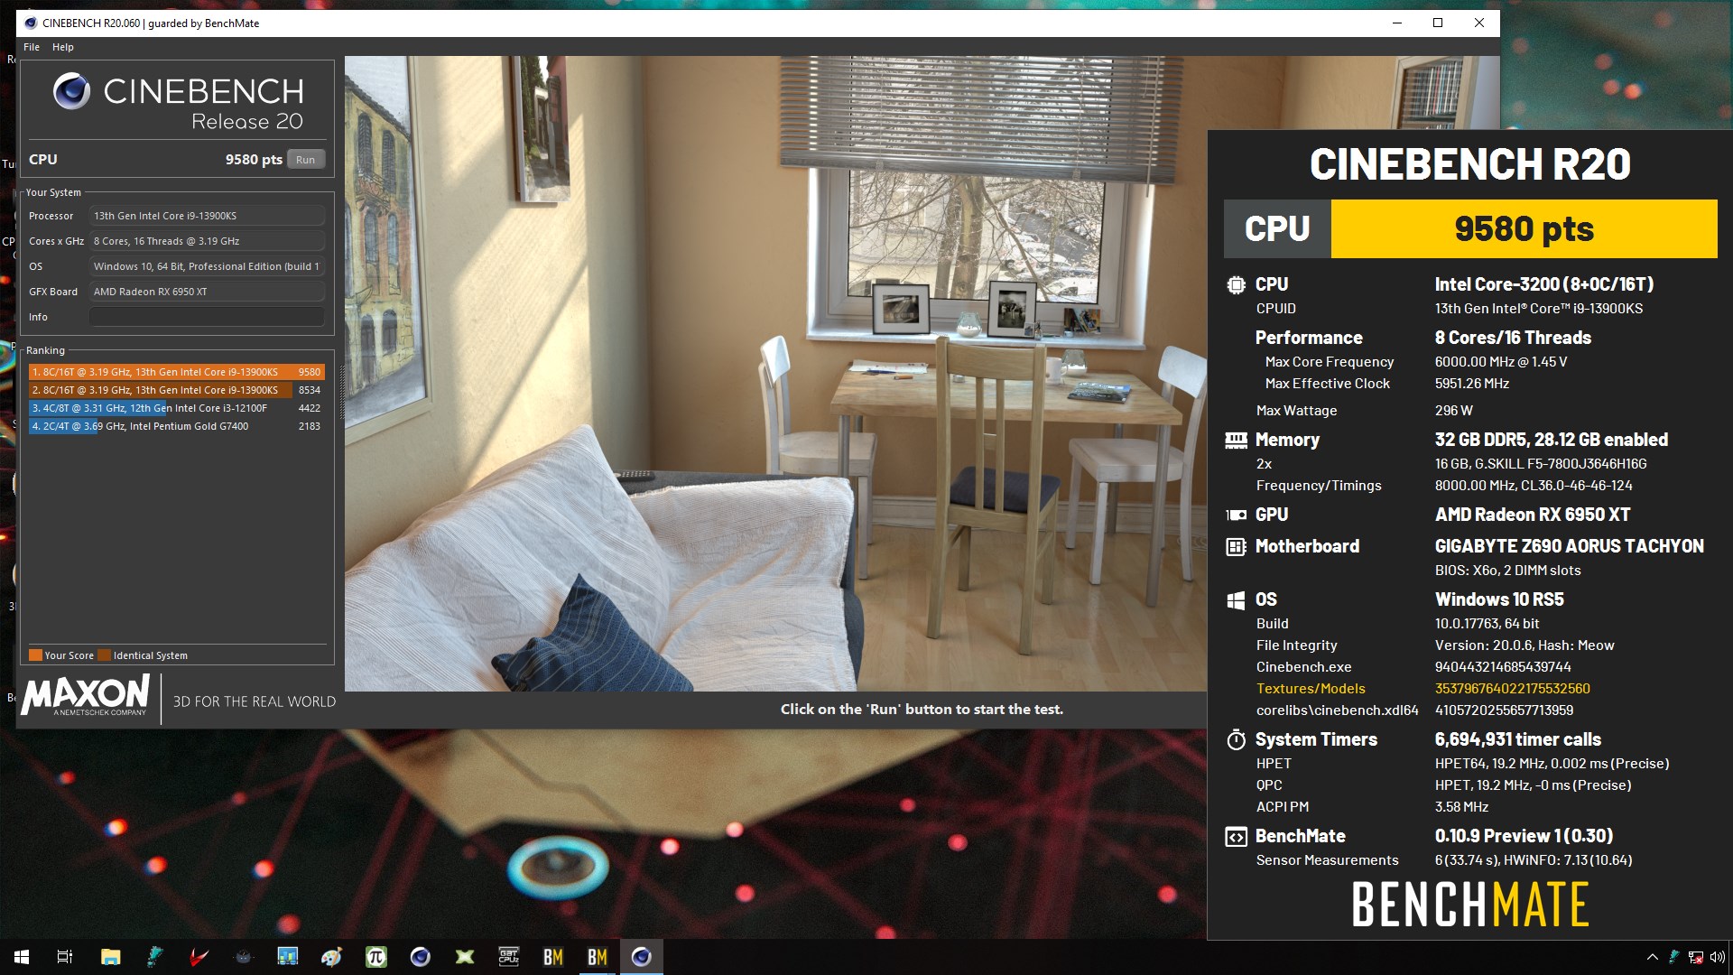
Task: Select the Core i3-12100F ranking row
Action: 176,408
